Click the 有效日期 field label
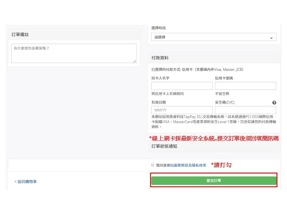This screenshot has width=287, height=215. tap(158, 102)
